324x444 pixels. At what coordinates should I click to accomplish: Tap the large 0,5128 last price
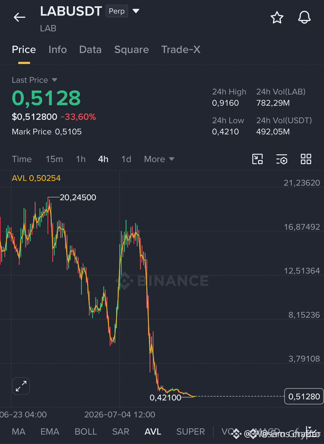[46, 98]
